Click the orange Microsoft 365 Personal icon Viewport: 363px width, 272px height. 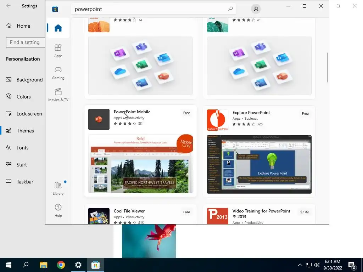point(99,25)
